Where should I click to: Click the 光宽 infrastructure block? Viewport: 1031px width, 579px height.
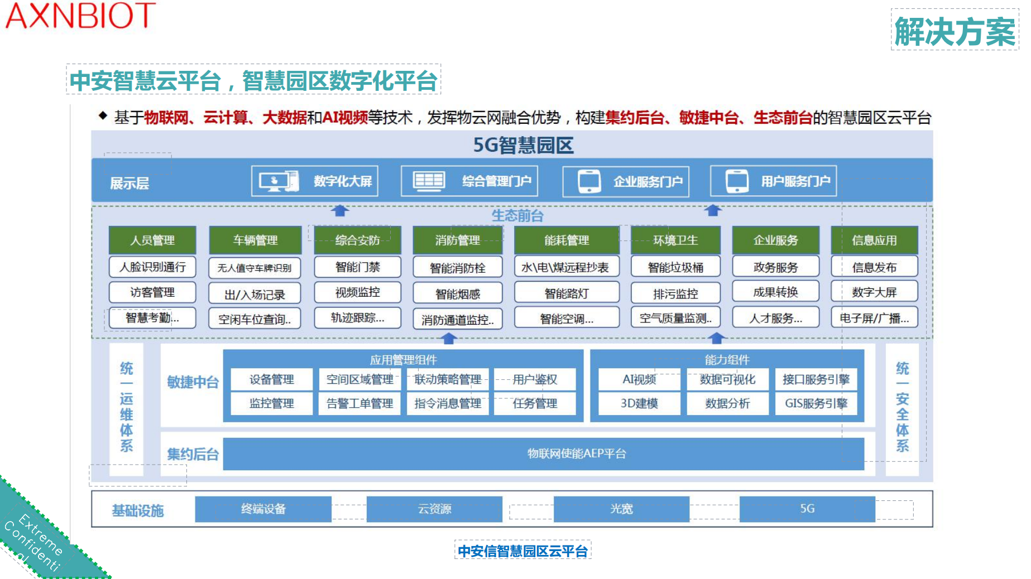[621, 509]
